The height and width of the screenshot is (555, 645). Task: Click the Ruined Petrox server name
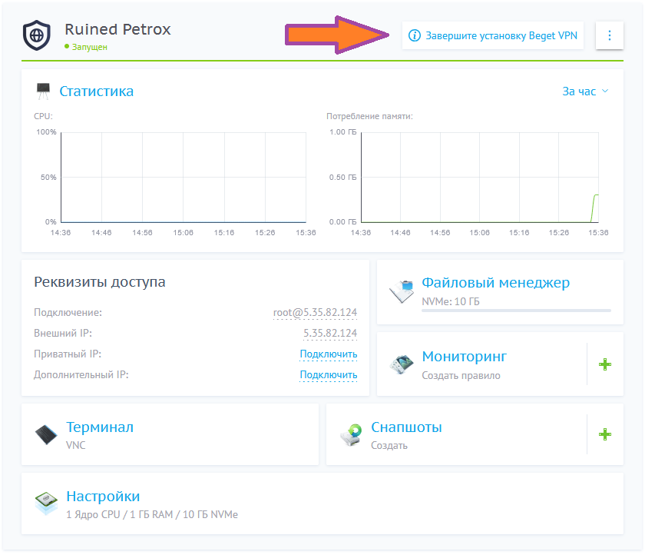117,30
